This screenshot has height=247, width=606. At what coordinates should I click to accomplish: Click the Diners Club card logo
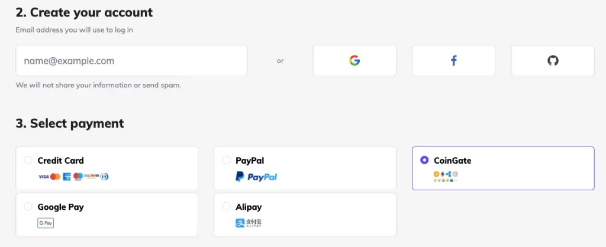[x=104, y=176]
